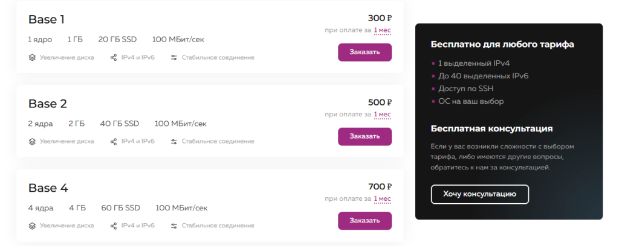Order the Base 2 plan
This screenshot has height=246, width=619.
click(365, 136)
